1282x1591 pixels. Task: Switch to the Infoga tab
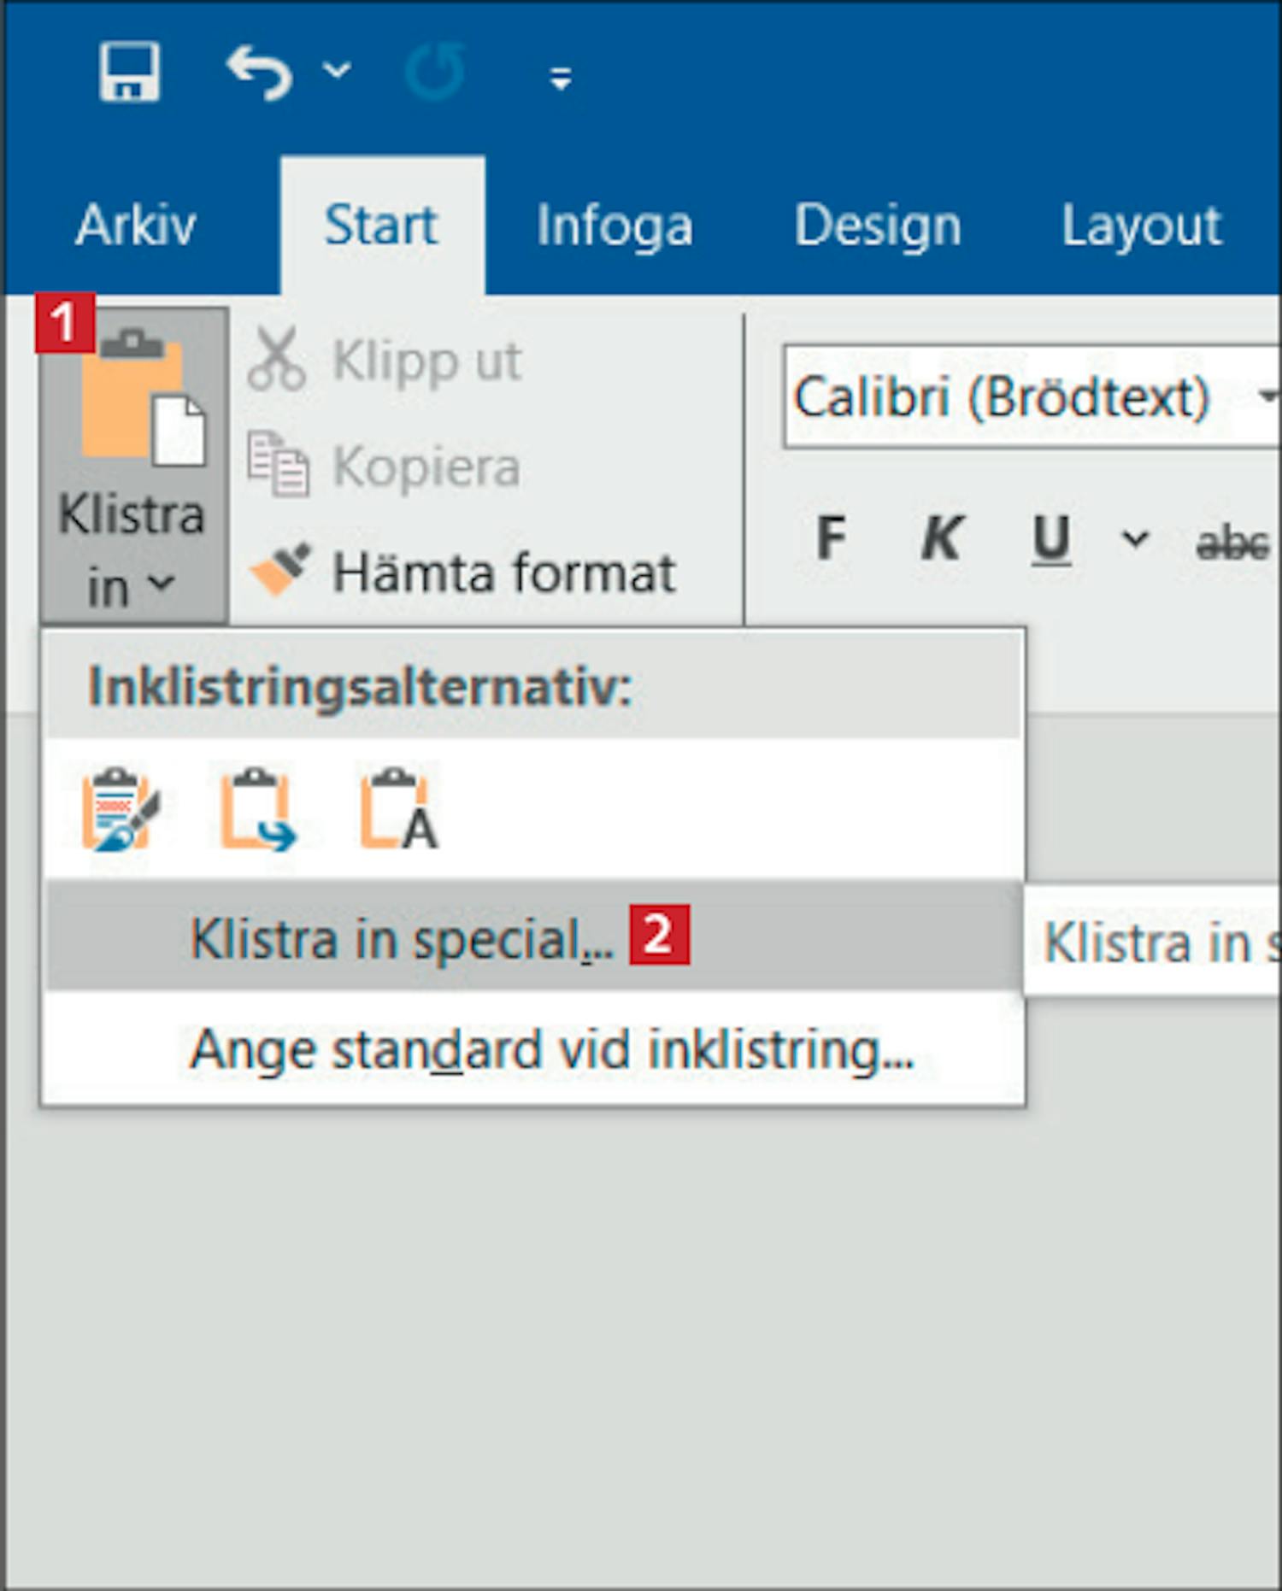614,226
